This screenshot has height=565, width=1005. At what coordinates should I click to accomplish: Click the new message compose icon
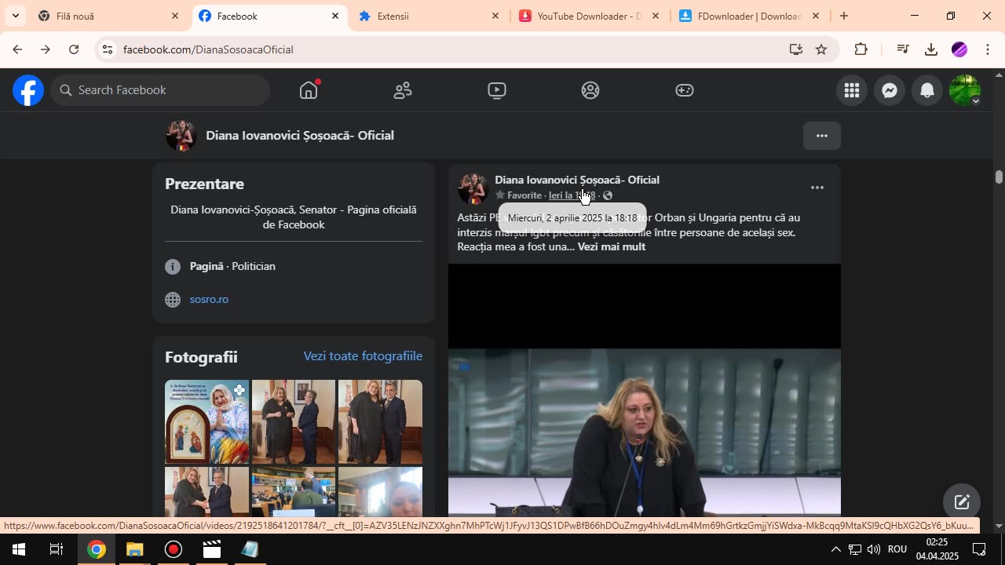tap(962, 502)
